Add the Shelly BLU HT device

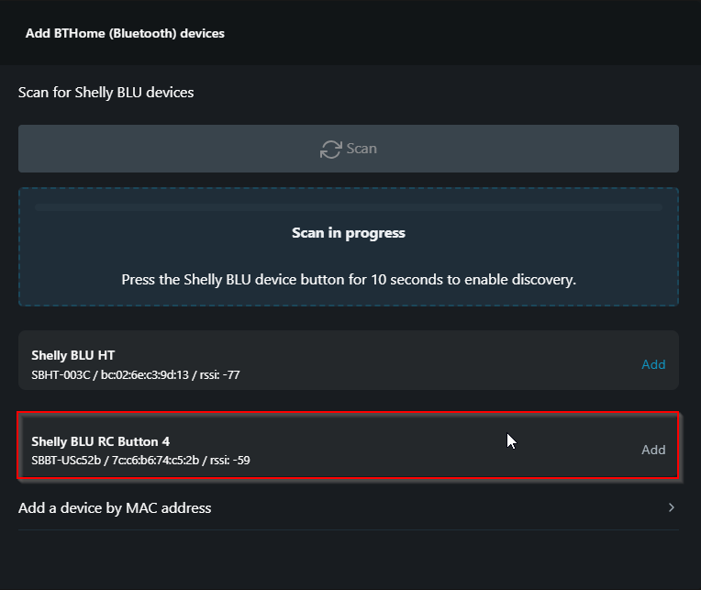653,364
